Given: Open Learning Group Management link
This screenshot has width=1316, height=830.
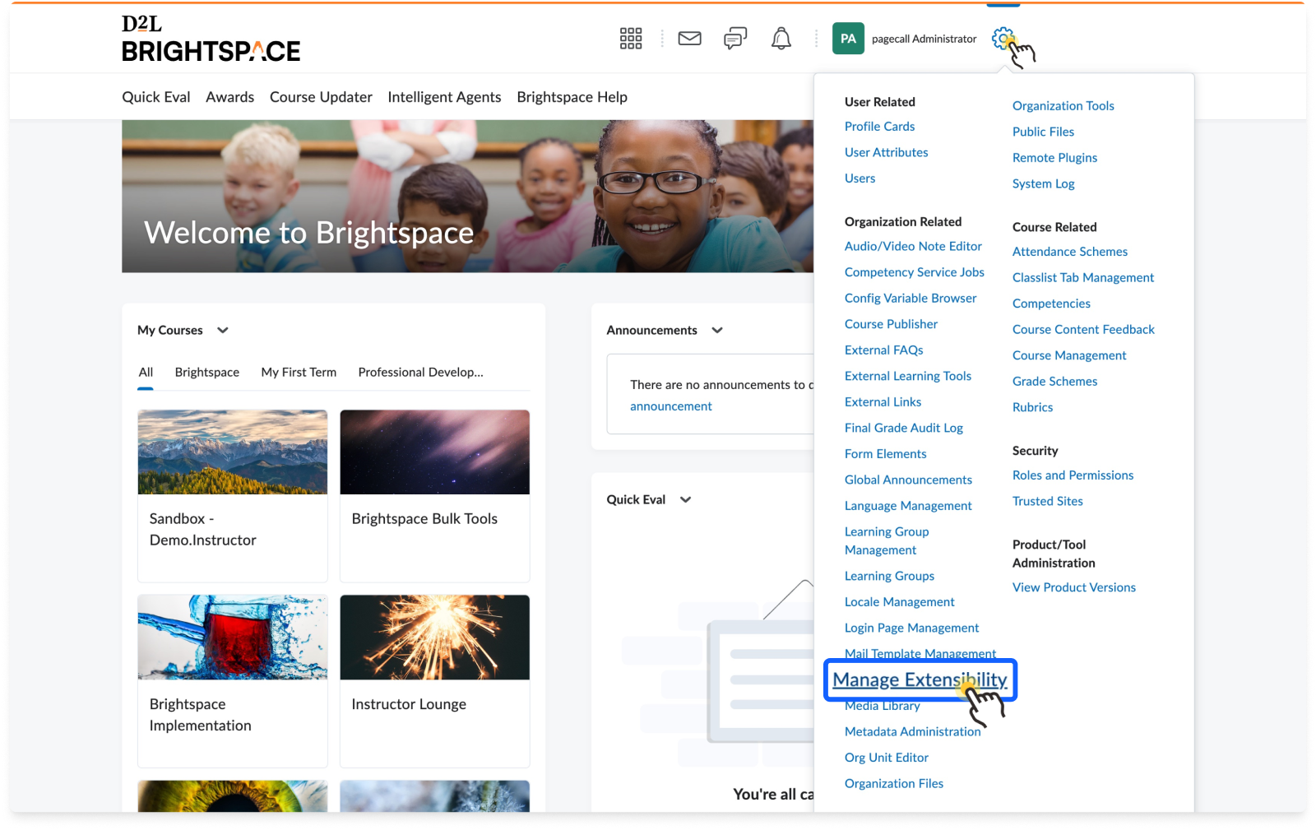Looking at the screenshot, I should click(887, 541).
